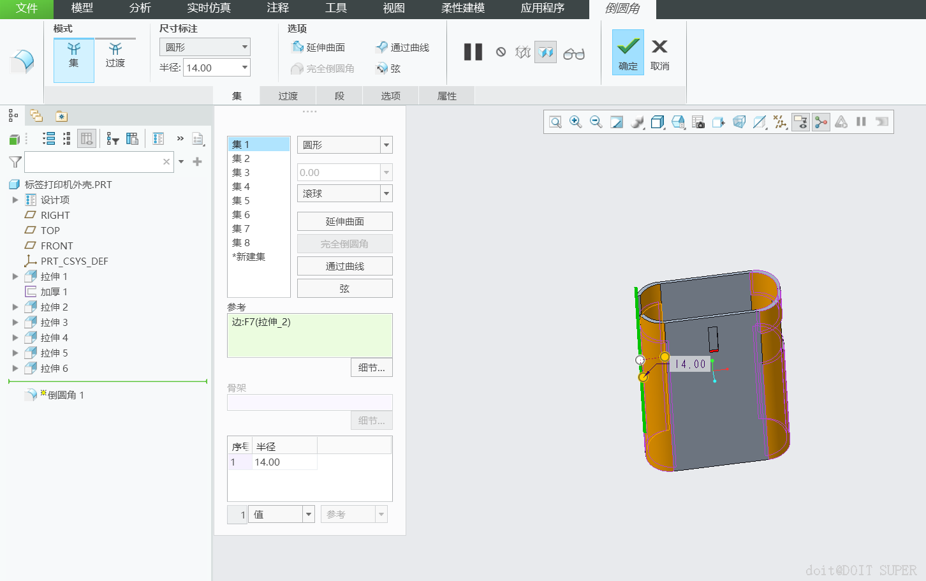Click the glasses verify-preview icon

573,54
